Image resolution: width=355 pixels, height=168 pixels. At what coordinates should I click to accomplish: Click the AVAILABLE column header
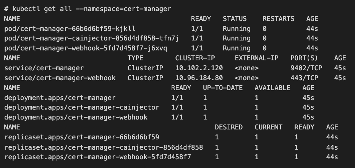coord(272,88)
